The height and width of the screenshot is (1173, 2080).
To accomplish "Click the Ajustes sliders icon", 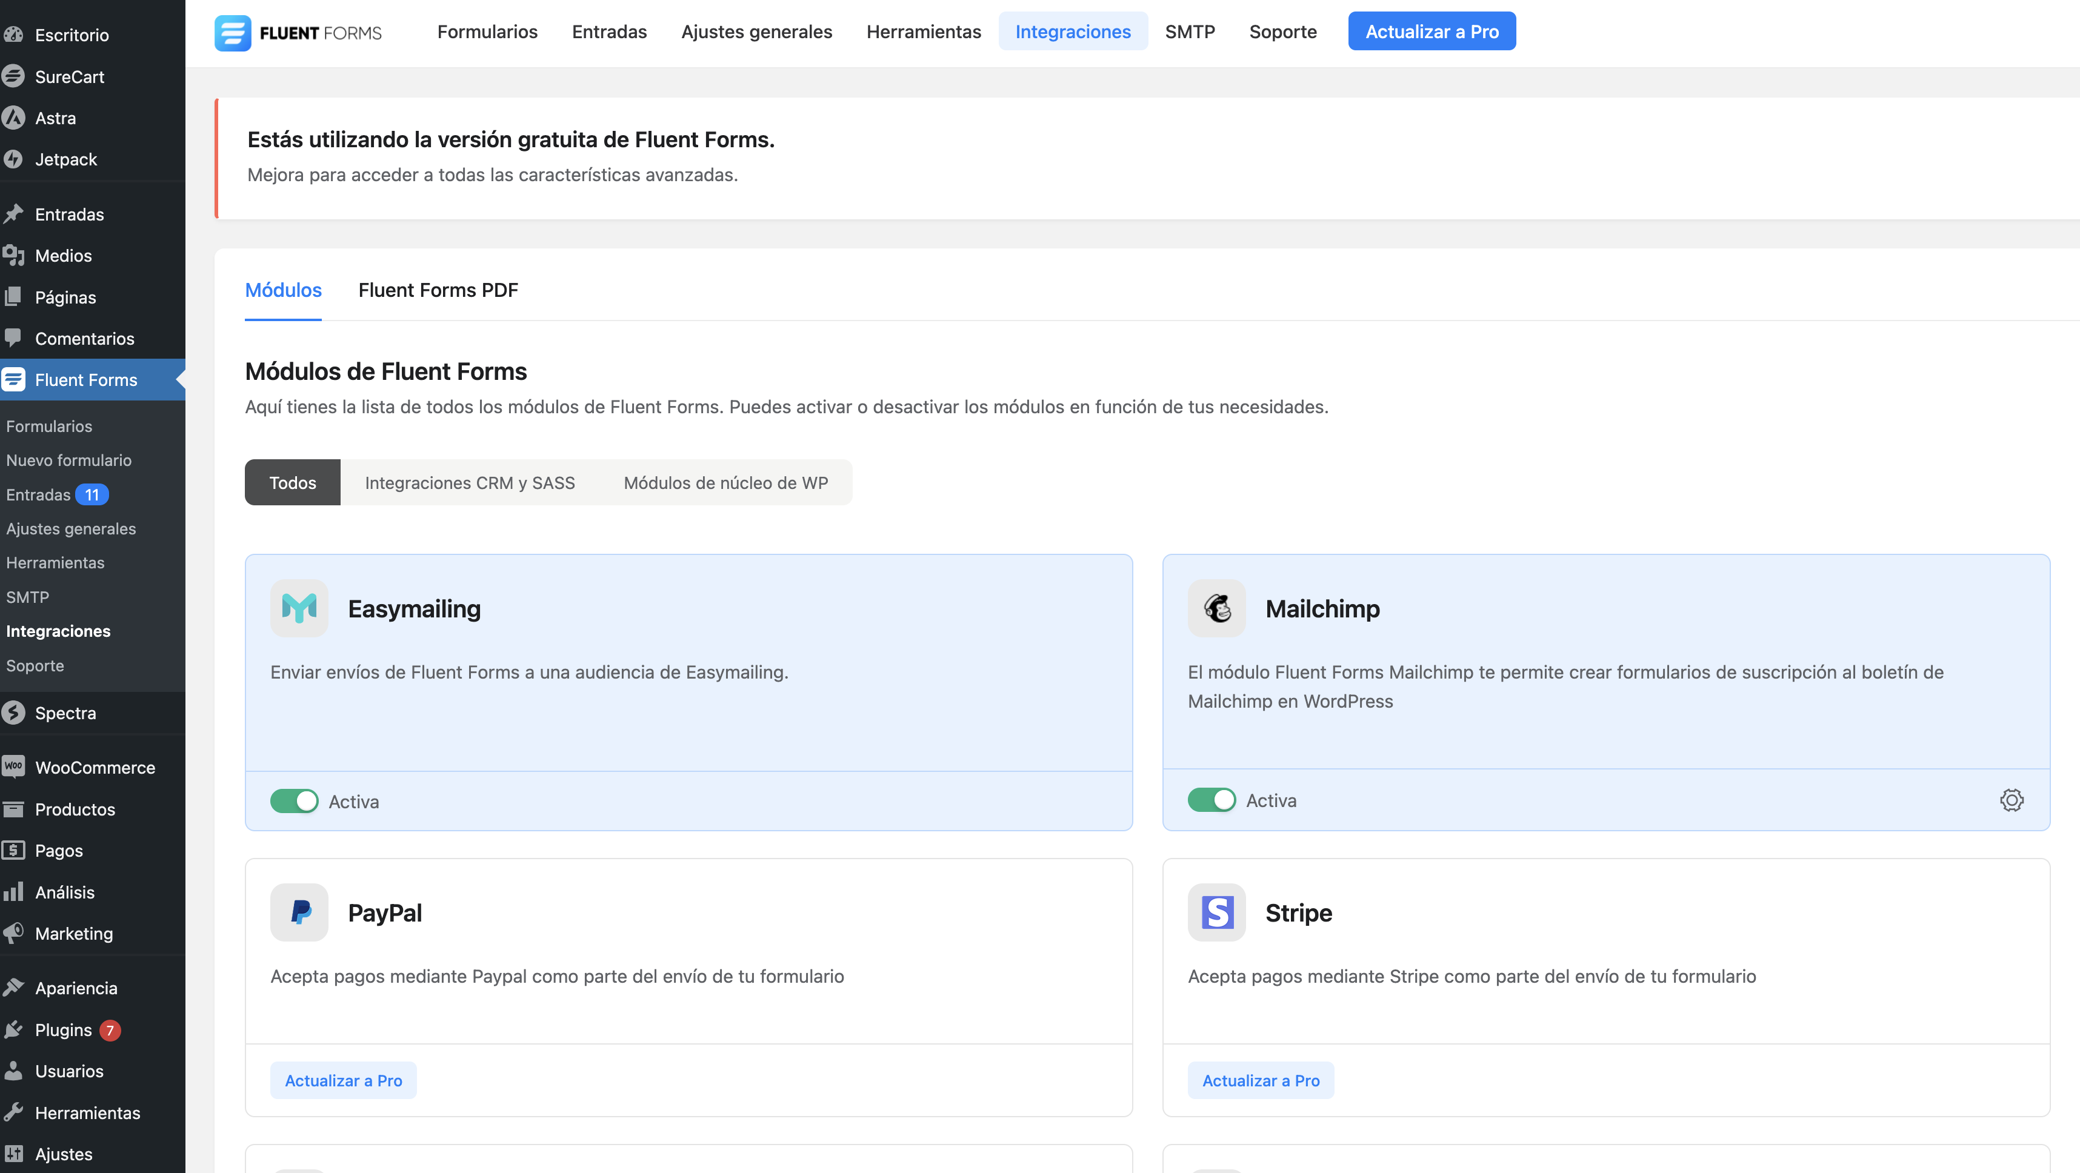I will [13, 1154].
